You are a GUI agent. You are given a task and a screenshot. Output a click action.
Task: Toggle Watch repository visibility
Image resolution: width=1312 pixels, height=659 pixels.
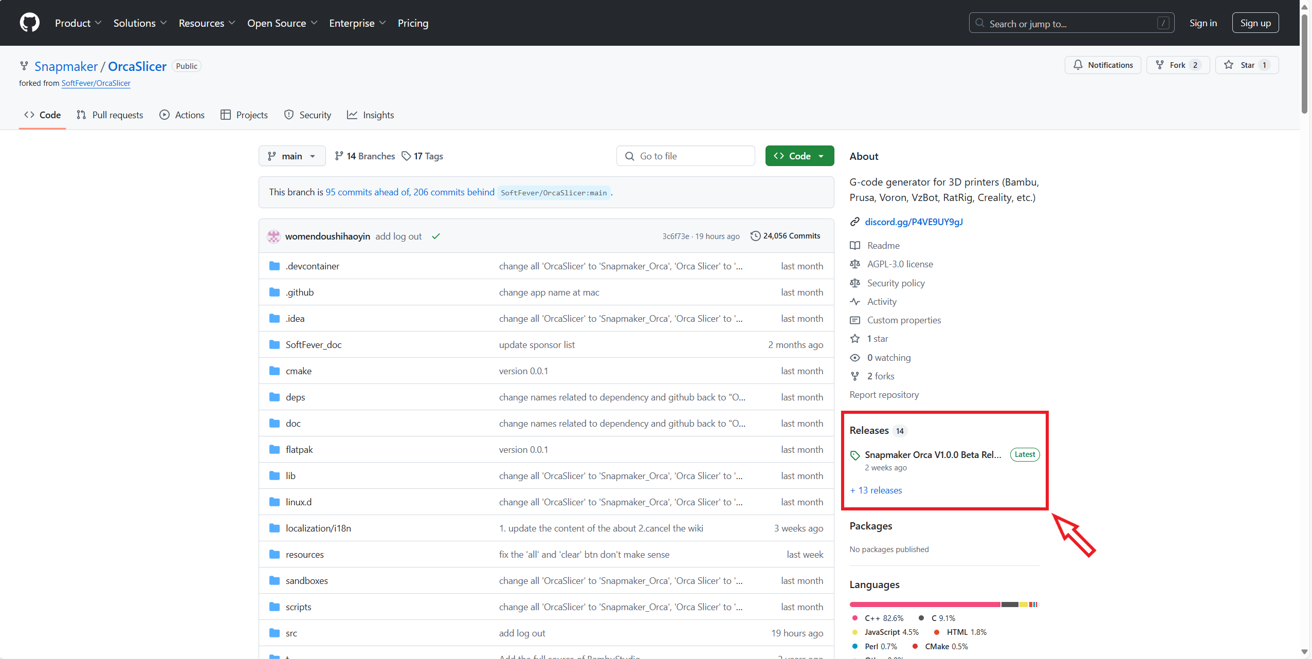click(1103, 65)
